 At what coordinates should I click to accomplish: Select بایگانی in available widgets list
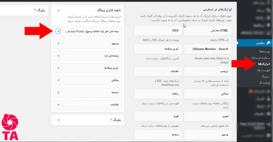[208, 94]
